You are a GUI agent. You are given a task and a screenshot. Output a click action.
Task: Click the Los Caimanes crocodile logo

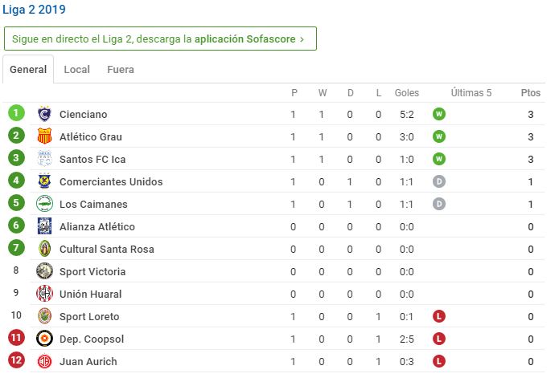(x=44, y=204)
